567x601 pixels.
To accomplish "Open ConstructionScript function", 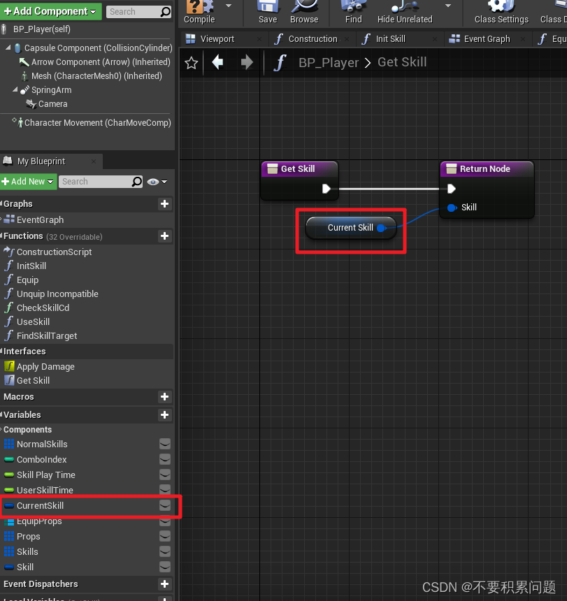I will click(54, 252).
